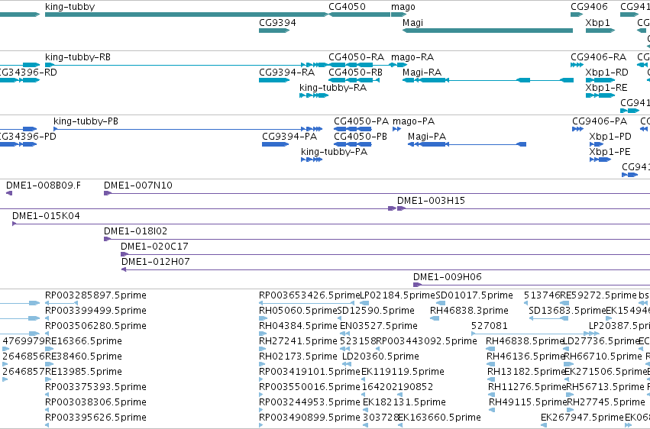The width and height of the screenshot is (650, 429).
Task: Click the CG4050 gene label
Action: pos(347,7)
